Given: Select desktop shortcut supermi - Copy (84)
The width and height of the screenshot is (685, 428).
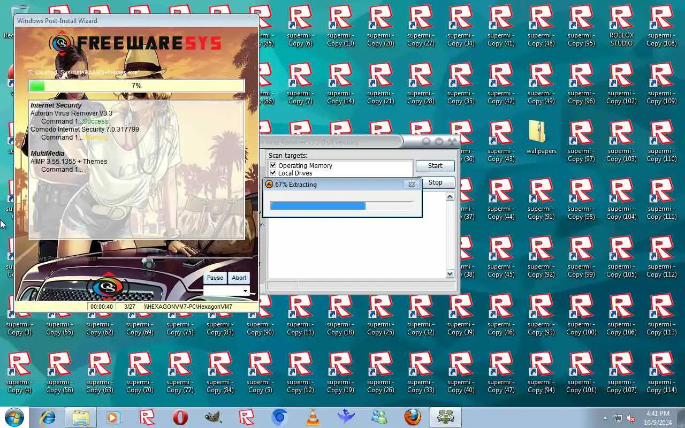Looking at the screenshot, I should tap(220, 372).
